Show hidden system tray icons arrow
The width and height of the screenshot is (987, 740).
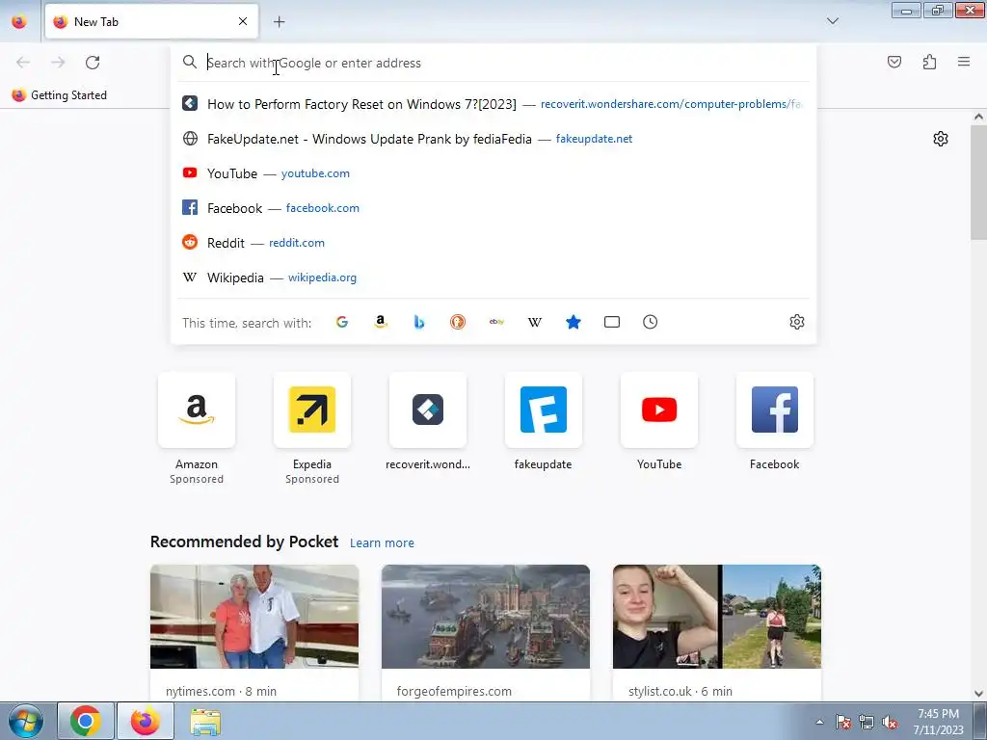pos(819,722)
